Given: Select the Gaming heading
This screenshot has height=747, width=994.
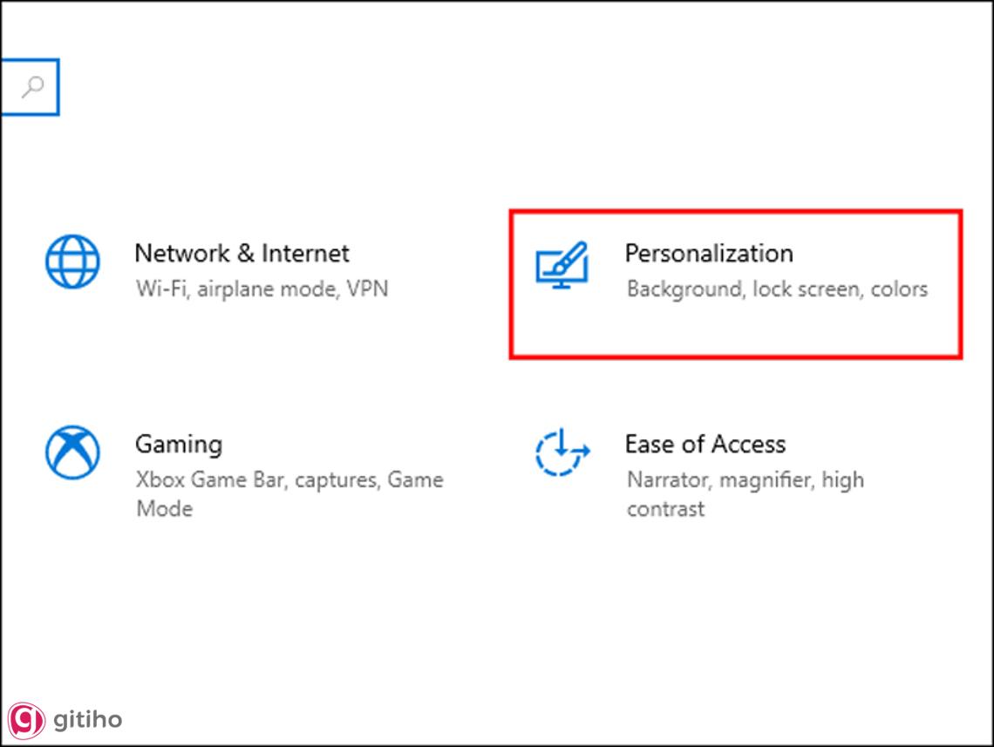Looking at the screenshot, I should pyautogui.click(x=178, y=445).
